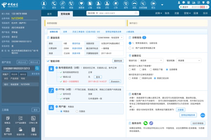
Task: Switch to the 派单 tab
Action: coord(65,32)
